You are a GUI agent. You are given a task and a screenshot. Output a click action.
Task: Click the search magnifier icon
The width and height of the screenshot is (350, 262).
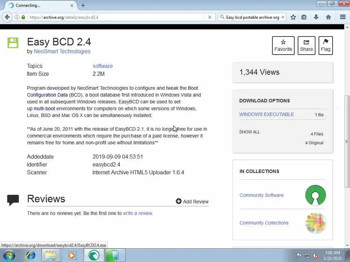pyautogui.click(x=222, y=17)
